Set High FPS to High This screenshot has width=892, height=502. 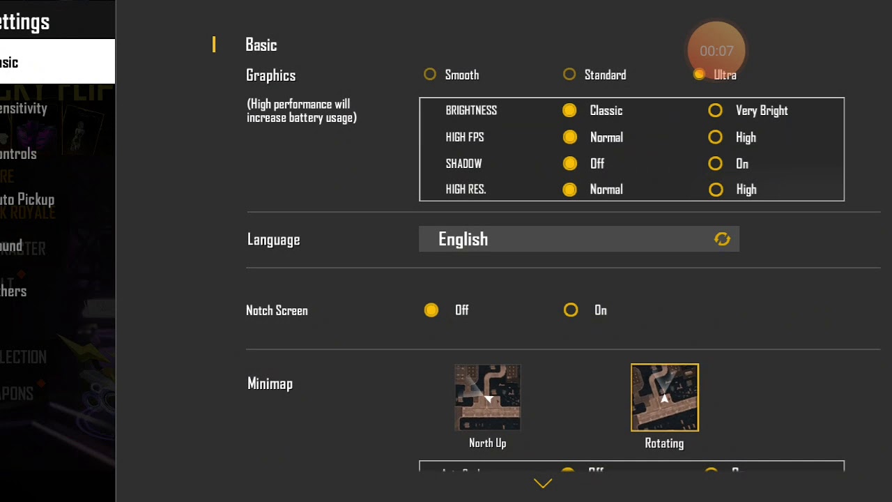715,137
